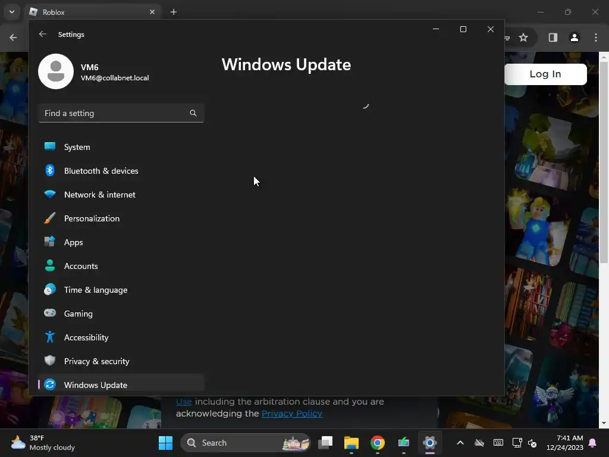Open Network & internet settings
Screen dimensions: 609x457
point(121,195)
